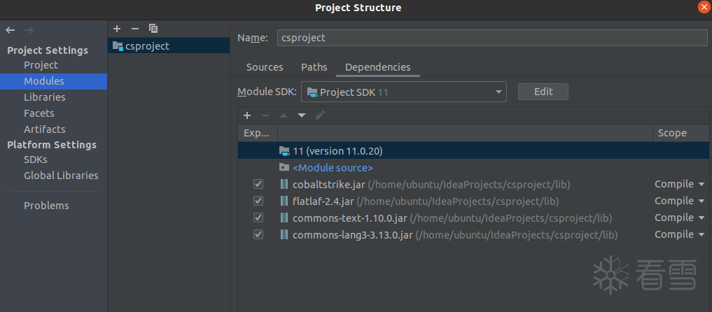Change the Compile scope of commons-text-1.10.0.jar
712x312 pixels.
pos(679,218)
